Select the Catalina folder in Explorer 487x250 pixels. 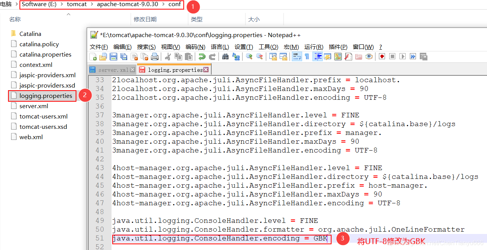[30, 34]
